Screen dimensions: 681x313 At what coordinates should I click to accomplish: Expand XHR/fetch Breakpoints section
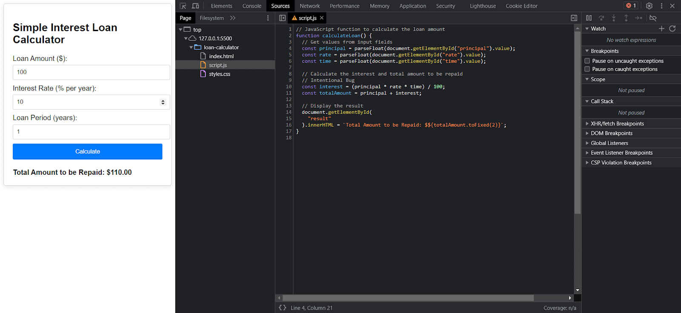(587, 123)
